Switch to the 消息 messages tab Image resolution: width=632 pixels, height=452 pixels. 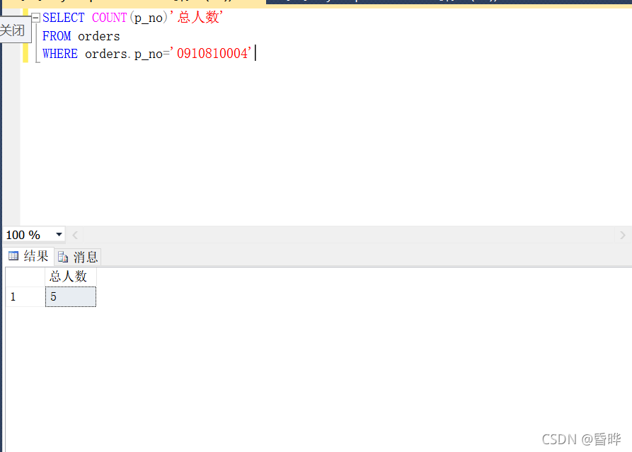coord(78,257)
